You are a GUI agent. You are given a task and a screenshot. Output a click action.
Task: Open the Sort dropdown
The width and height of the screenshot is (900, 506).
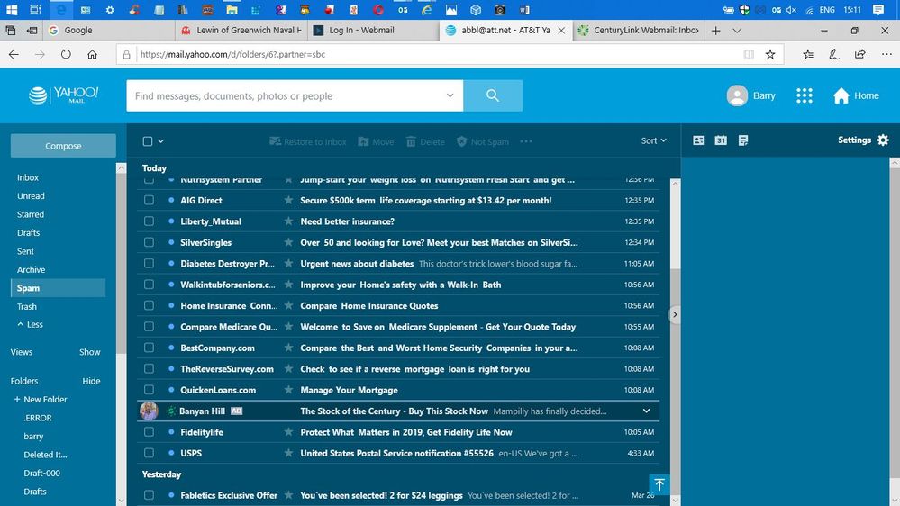(x=653, y=140)
